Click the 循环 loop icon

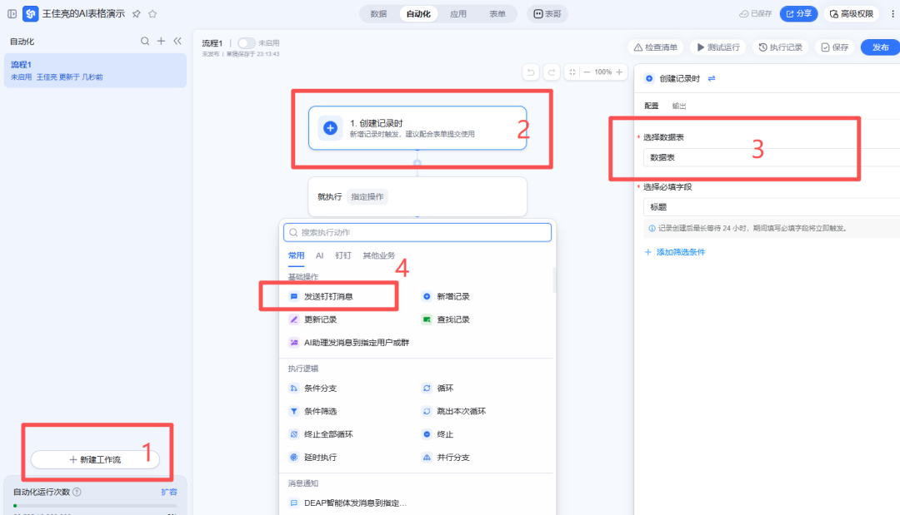coord(427,389)
